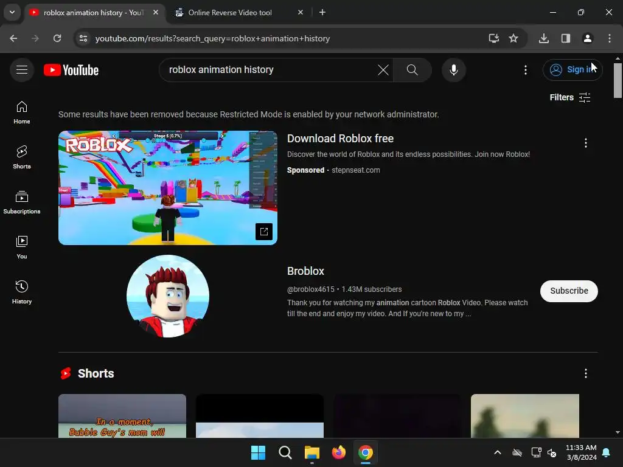Open more options for the sponsored ad
623x467 pixels.
[585, 143]
